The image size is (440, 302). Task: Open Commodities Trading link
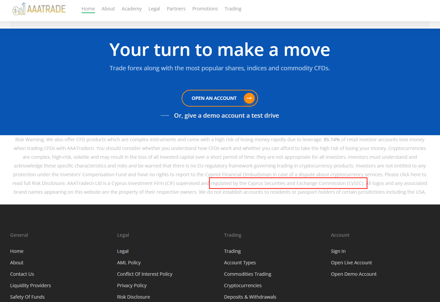pyautogui.click(x=248, y=274)
